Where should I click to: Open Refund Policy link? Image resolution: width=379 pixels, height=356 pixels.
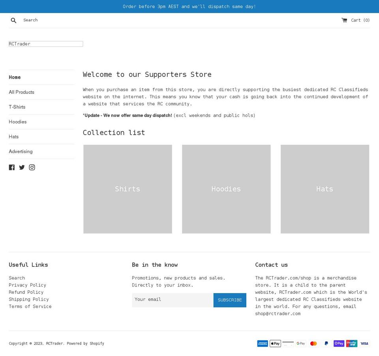click(x=26, y=292)
